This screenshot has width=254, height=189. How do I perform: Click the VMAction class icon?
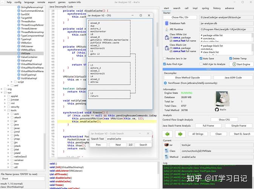(x=19, y=43)
